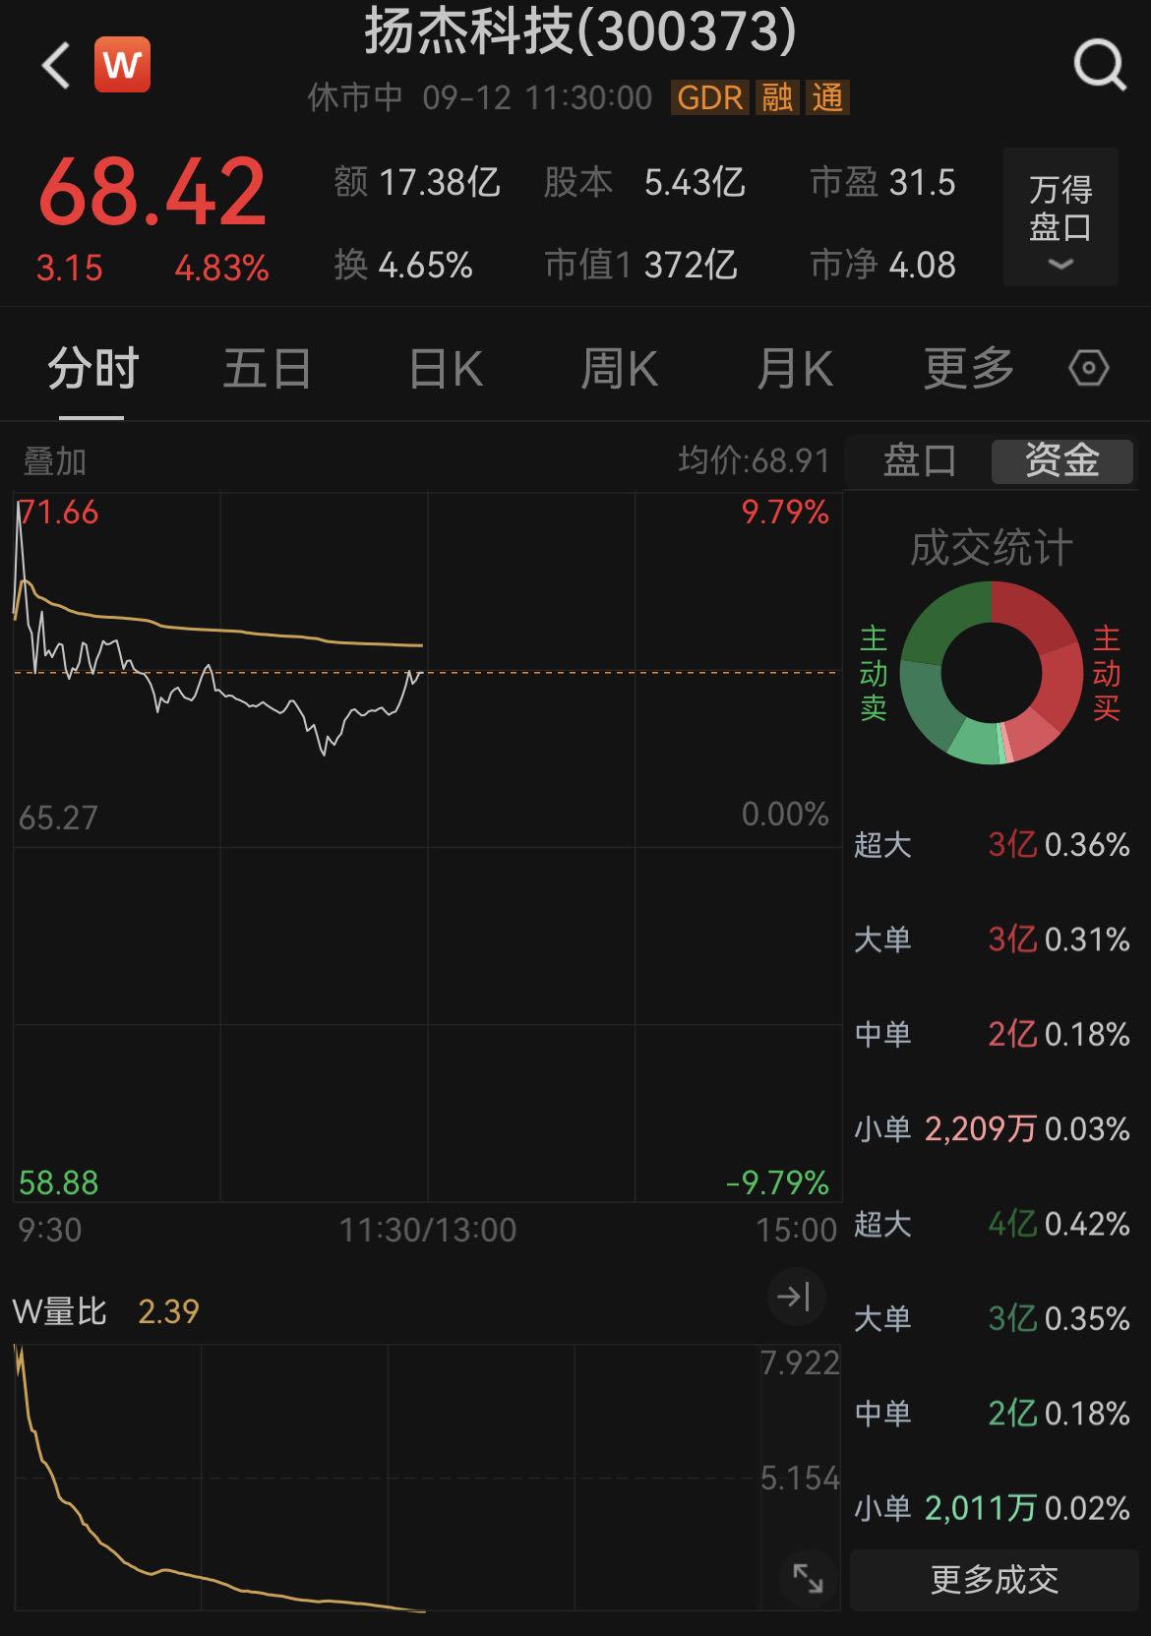Screen dimensions: 1151x1636
Task: Switch side panel to 资金
Action: (x=1061, y=460)
